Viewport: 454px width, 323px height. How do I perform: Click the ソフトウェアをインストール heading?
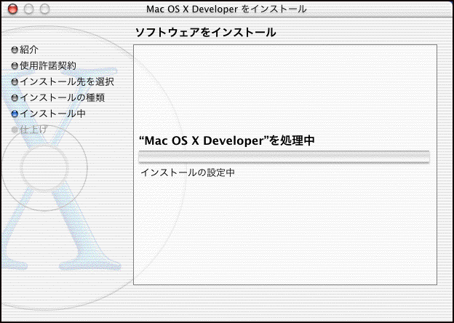tap(206, 33)
